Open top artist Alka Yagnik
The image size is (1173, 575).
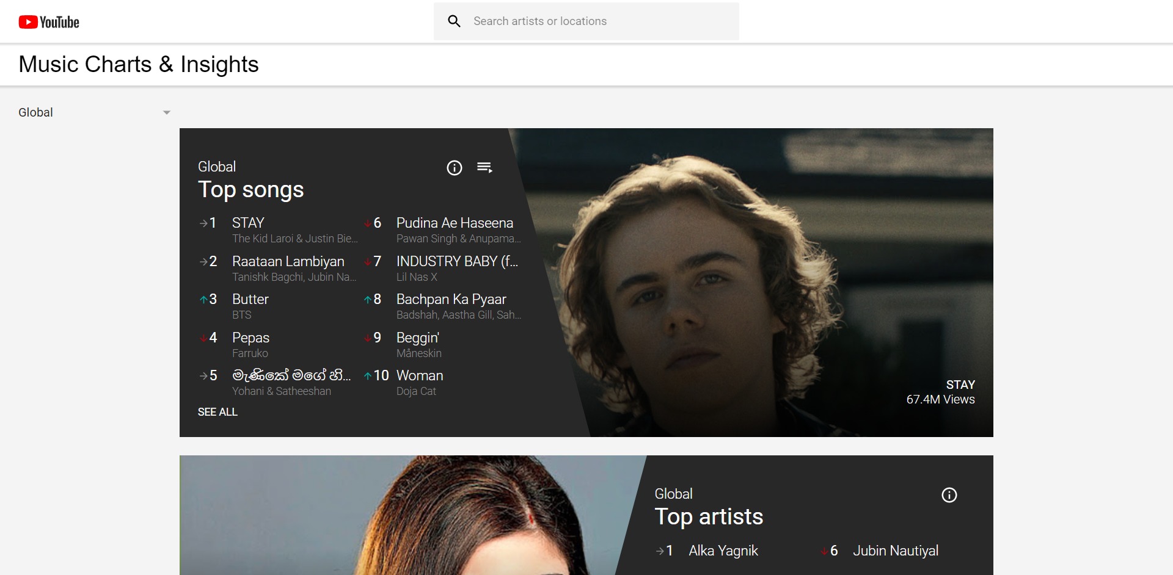point(723,551)
